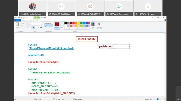
Task: Click Jyothi Mandala participant video thumbnail
Action: [33, 8]
